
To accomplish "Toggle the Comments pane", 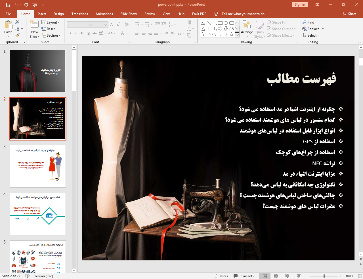I will pos(244,276).
